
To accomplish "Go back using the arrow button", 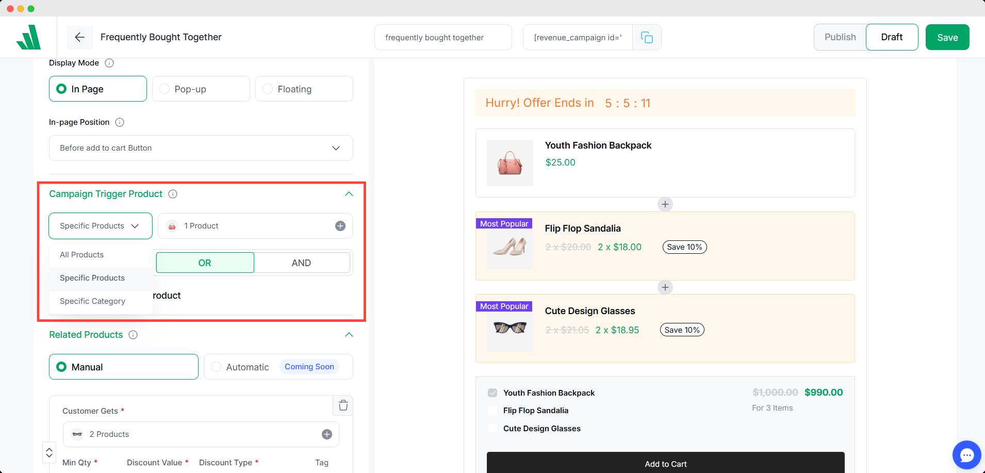I will pyautogui.click(x=79, y=37).
